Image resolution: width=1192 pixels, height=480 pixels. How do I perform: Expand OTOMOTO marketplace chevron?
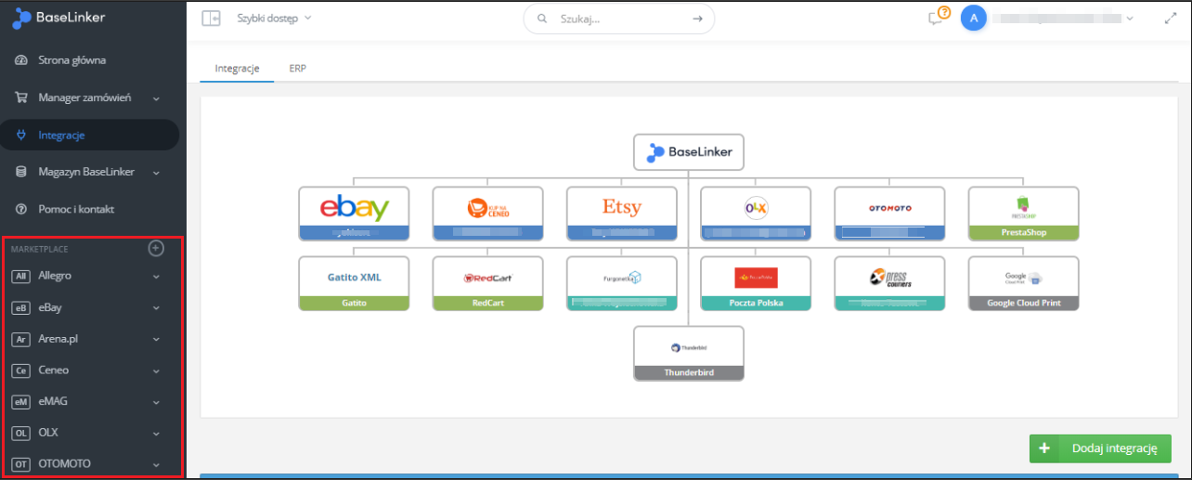click(156, 465)
